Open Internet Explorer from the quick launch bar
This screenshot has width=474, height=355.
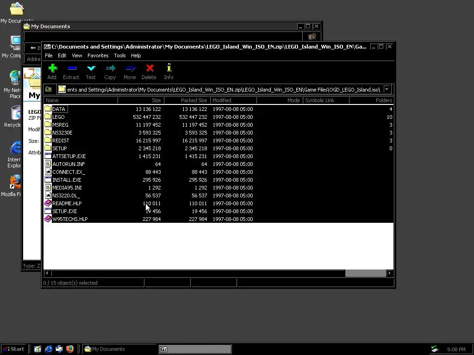pos(48,349)
